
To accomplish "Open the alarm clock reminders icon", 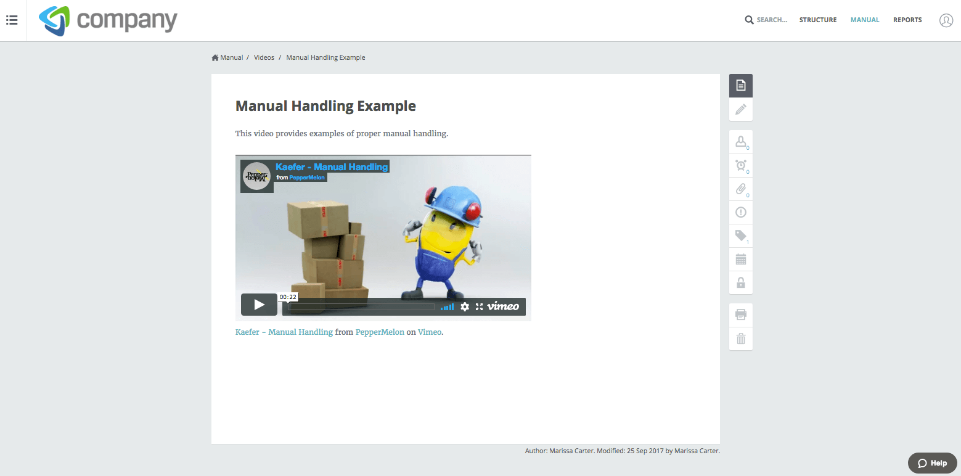I will coord(741,165).
